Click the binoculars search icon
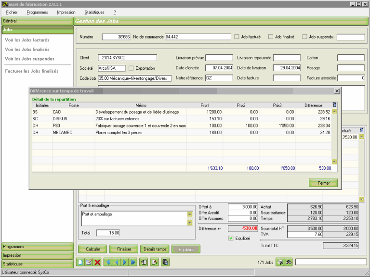This screenshot has height=277, width=370. click(289, 262)
